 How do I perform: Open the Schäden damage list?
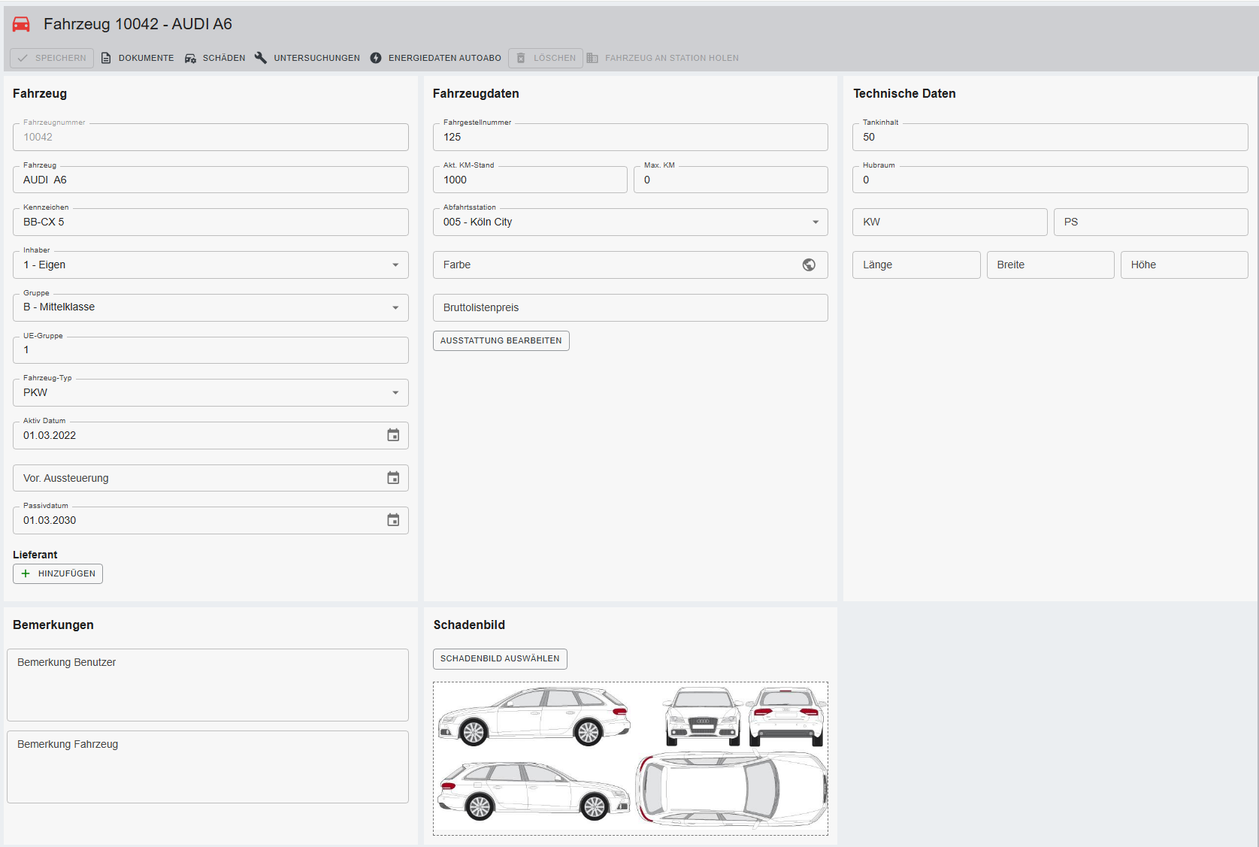pyautogui.click(x=215, y=58)
